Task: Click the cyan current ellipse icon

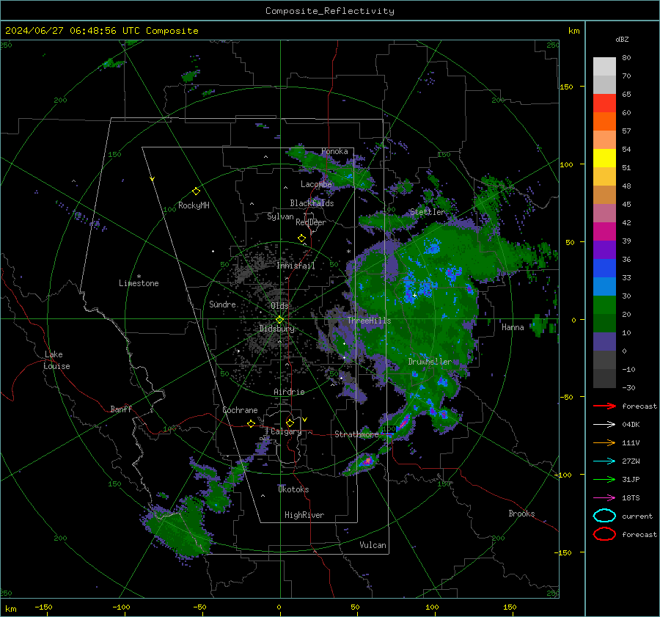Action: [604, 516]
